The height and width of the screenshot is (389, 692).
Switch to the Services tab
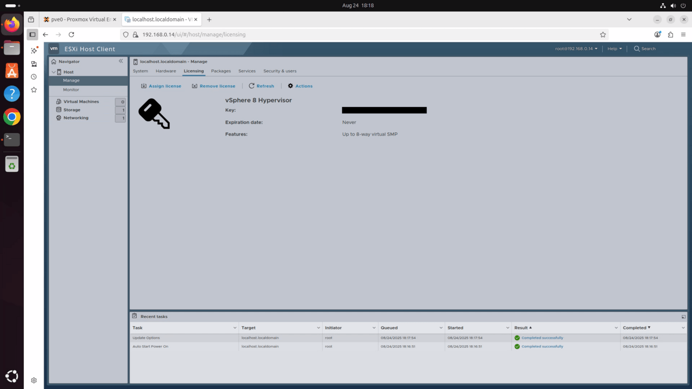(x=247, y=71)
